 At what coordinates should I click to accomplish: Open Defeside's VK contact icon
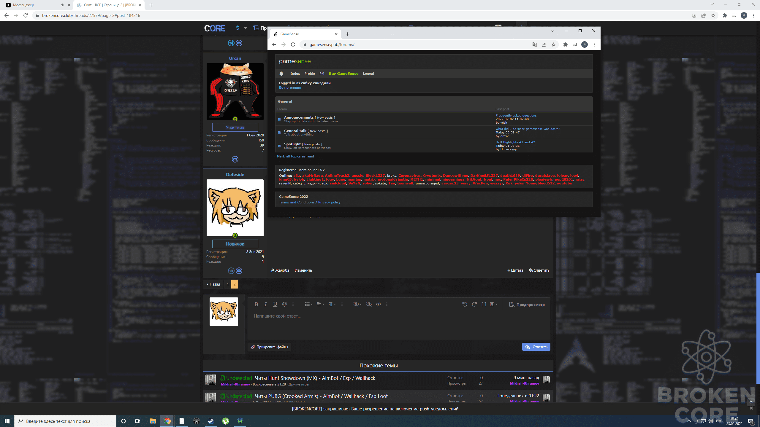[231, 271]
